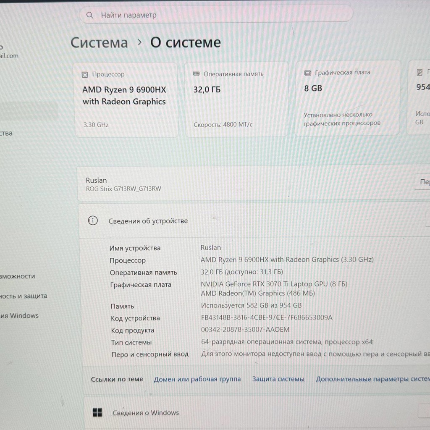Open the "Дополнительные параметры системы" link
Viewport: 430px width, 430px height.
373,379
